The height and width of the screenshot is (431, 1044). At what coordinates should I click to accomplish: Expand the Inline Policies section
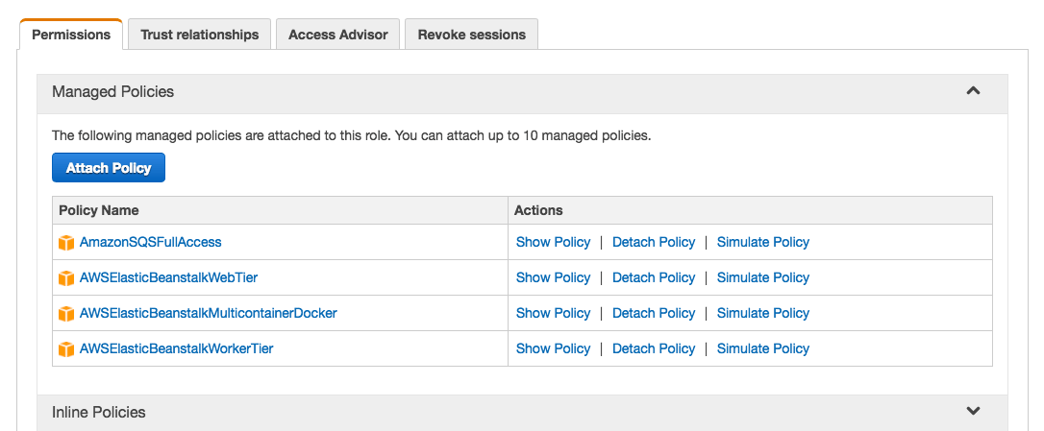pyautogui.click(x=973, y=411)
